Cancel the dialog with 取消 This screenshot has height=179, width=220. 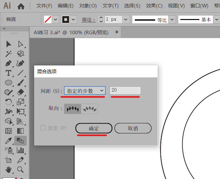coord(133,128)
